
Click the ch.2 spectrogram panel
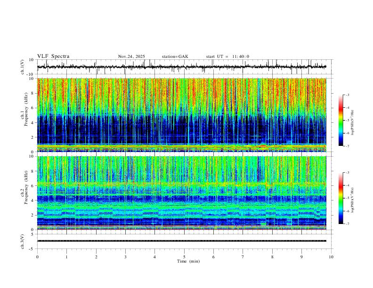[182, 193]
